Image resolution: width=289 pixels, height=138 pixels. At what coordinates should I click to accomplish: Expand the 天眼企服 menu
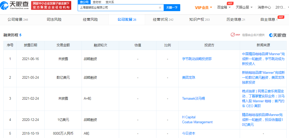coord(244,7)
